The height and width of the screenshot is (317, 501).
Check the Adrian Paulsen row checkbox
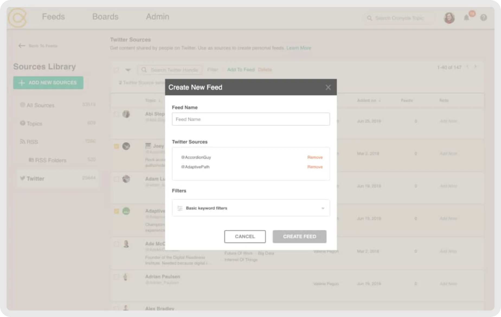pos(117,277)
